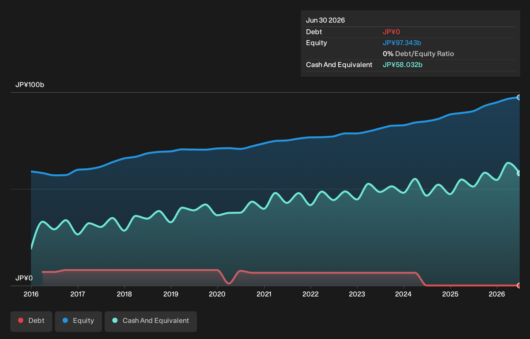Click the 2016 x-axis label
530x339 pixels.
[31, 294]
